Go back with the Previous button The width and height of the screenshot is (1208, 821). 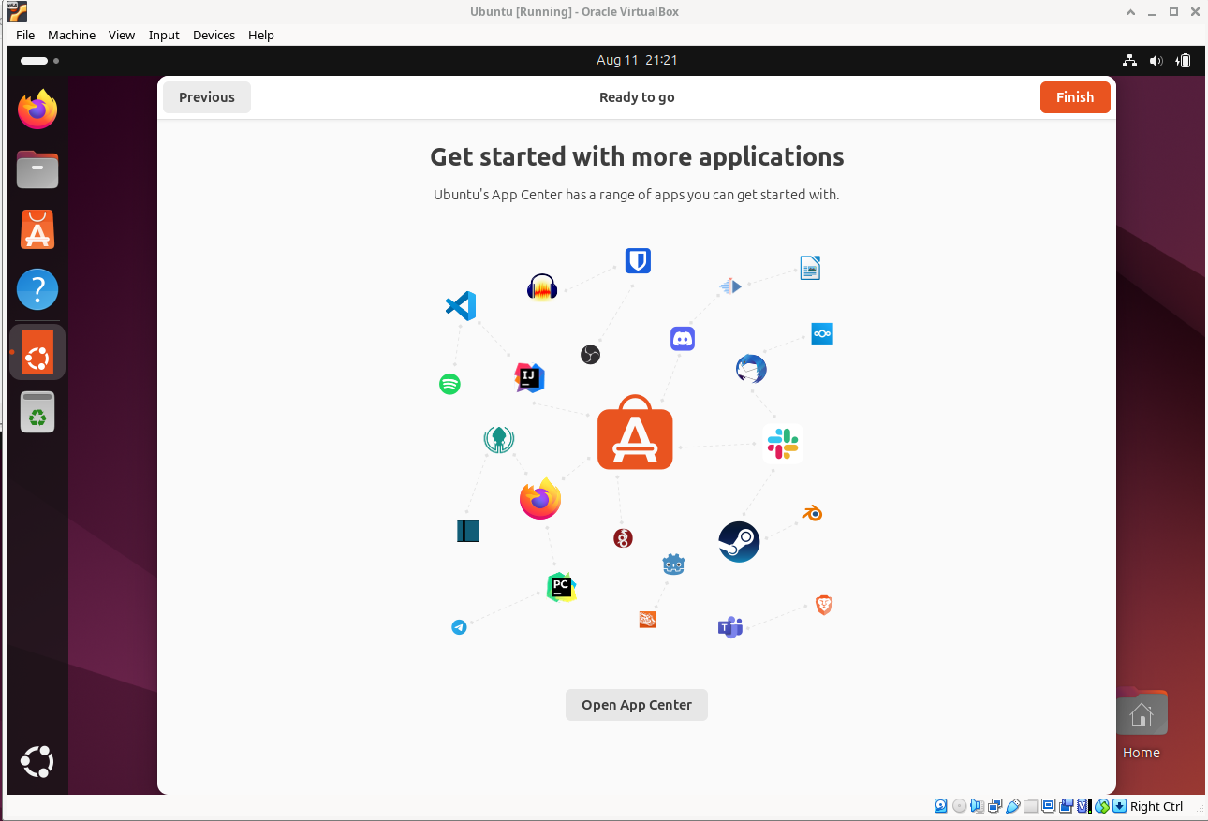point(207,97)
